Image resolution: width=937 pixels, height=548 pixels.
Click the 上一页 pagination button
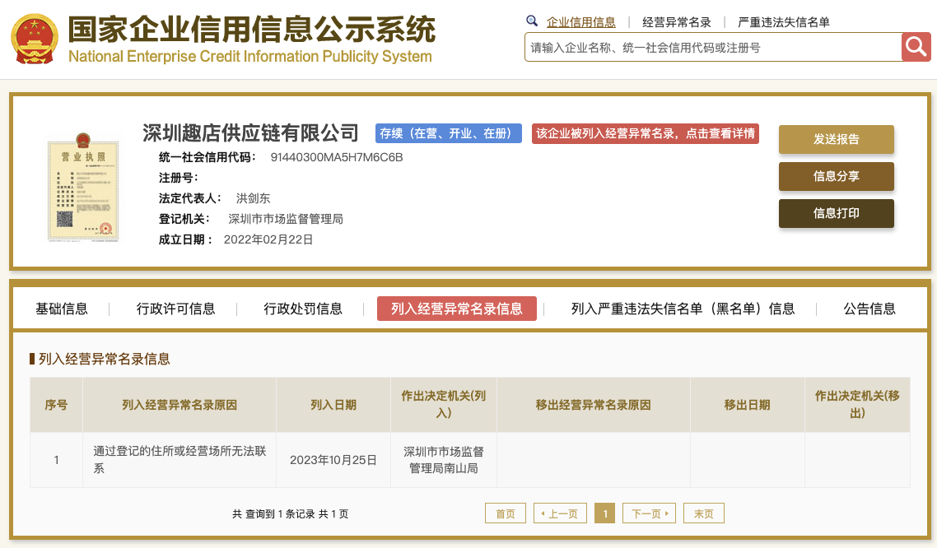pos(560,513)
